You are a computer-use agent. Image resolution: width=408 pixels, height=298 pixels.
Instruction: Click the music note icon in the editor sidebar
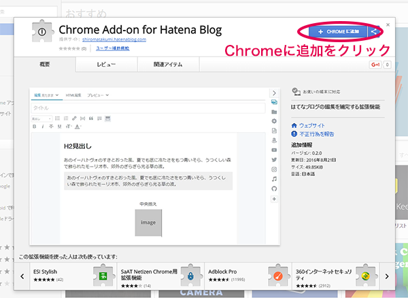(274, 179)
